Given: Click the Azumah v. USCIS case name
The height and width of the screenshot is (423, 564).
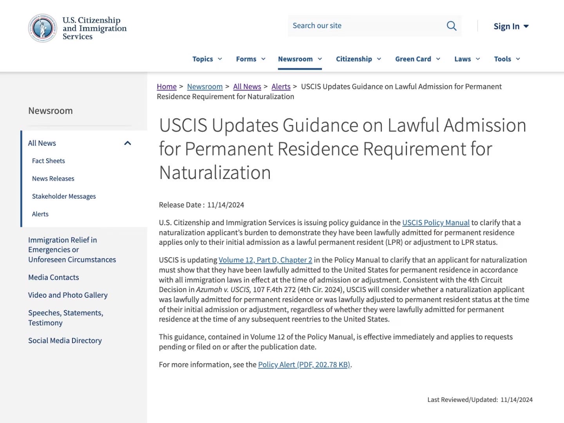Looking at the screenshot, I should tap(224, 289).
